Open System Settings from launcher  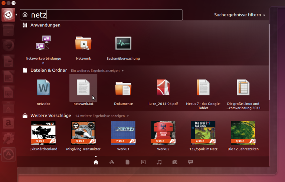9,138
